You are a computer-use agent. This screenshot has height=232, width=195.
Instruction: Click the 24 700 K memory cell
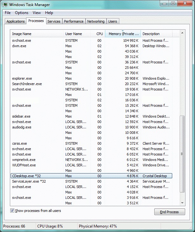pos(132,73)
